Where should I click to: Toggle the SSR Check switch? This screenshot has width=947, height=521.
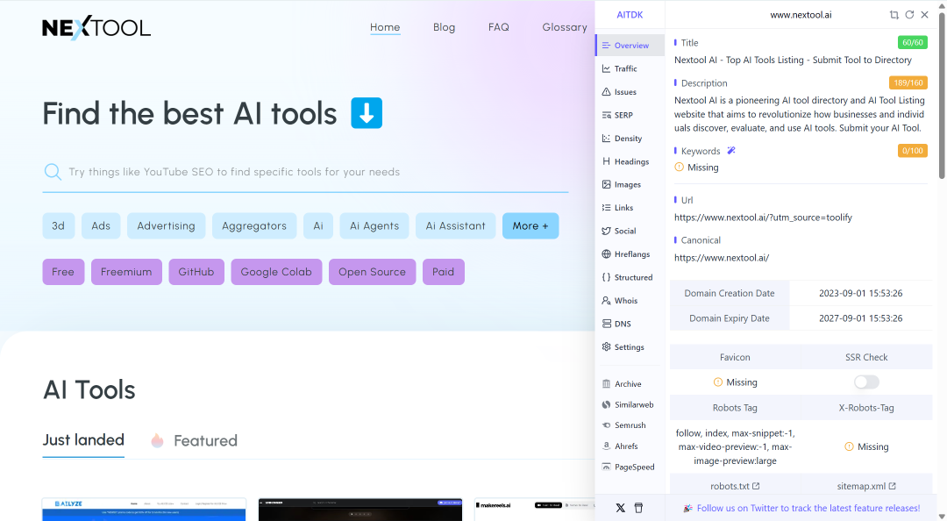click(x=866, y=382)
